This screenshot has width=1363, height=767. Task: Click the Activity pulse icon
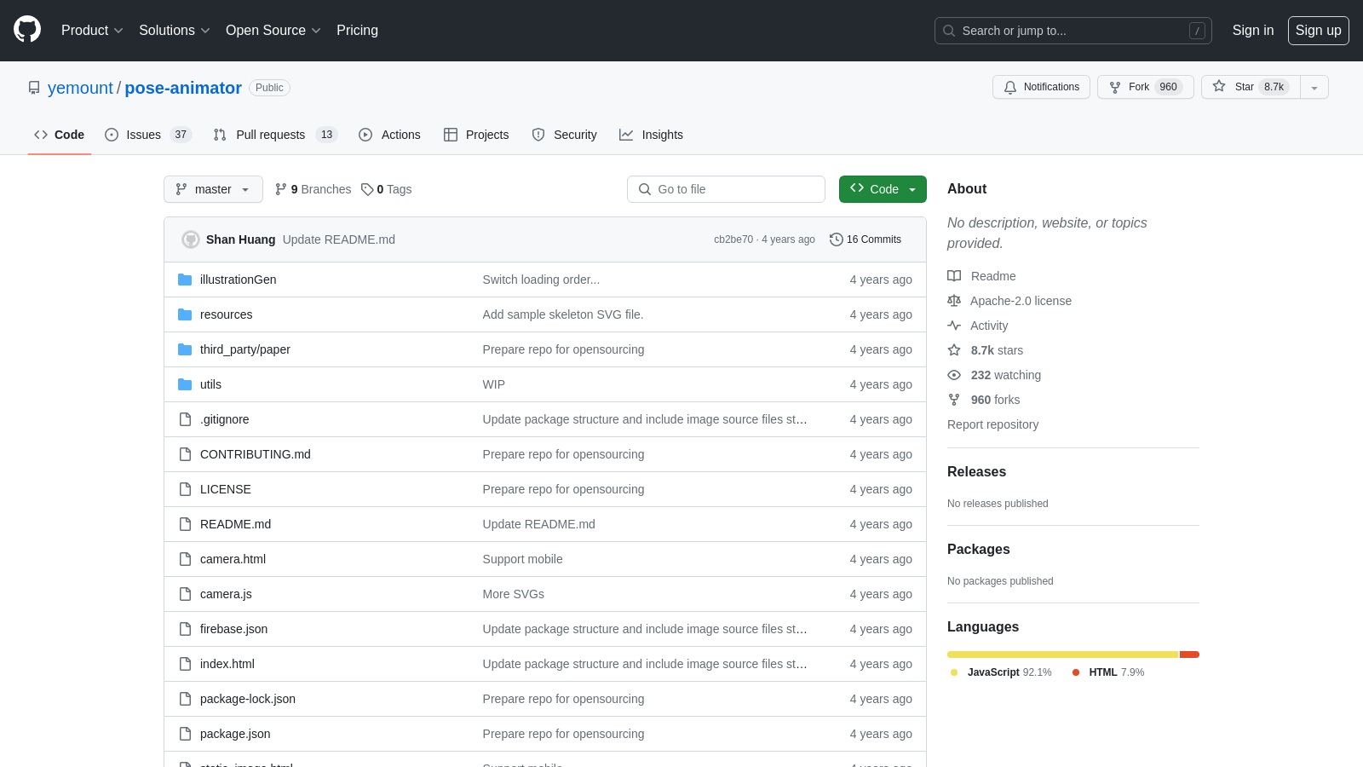pyautogui.click(x=954, y=326)
